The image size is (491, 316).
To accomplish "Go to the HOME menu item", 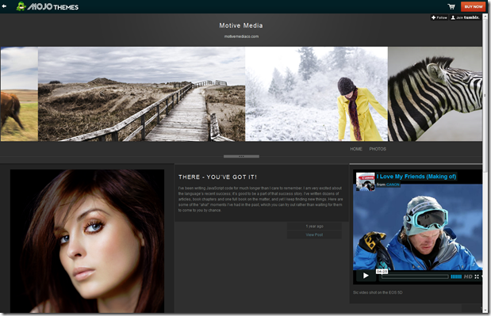I will point(356,149).
